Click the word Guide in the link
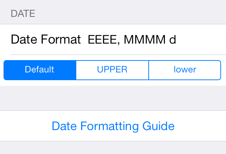The height and width of the screenshot is (154, 226). [159, 126]
